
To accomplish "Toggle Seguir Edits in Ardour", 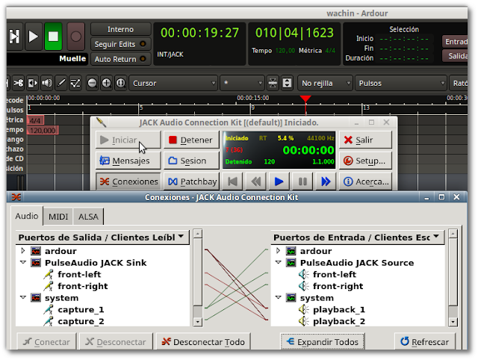I will [x=120, y=44].
